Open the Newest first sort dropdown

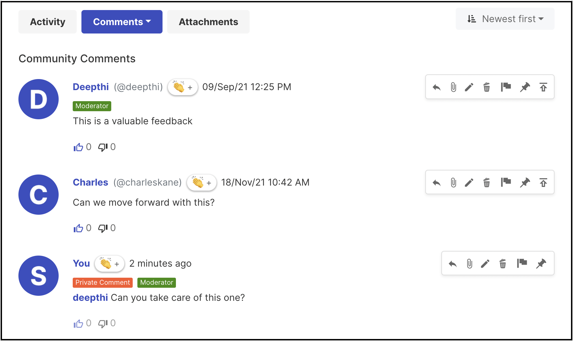(505, 19)
